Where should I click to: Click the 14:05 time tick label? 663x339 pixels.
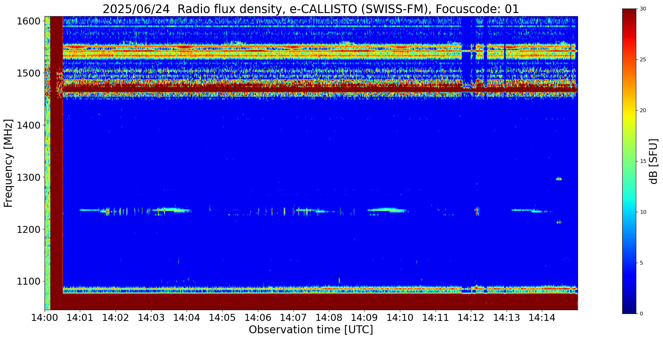(x=222, y=318)
